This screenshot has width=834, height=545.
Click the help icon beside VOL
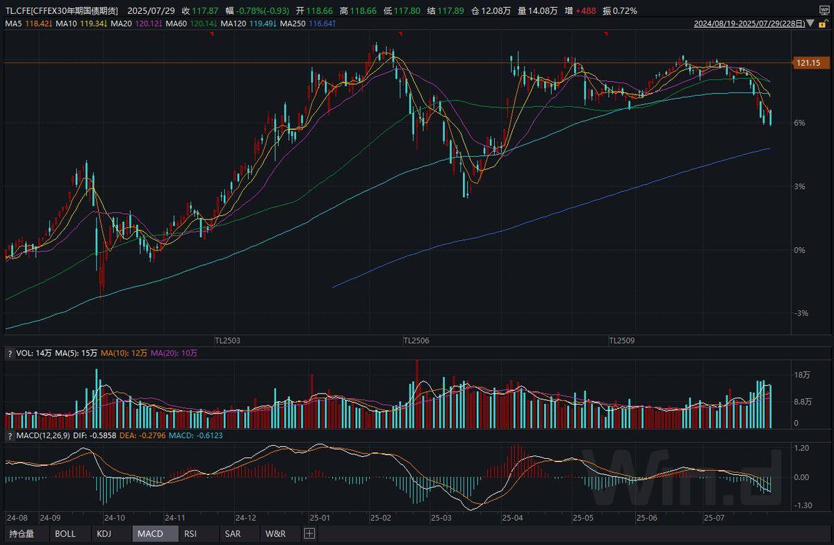tap(10, 353)
